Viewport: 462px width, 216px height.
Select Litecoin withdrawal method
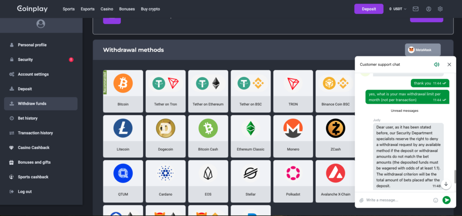pyautogui.click(x=123, y=136)
